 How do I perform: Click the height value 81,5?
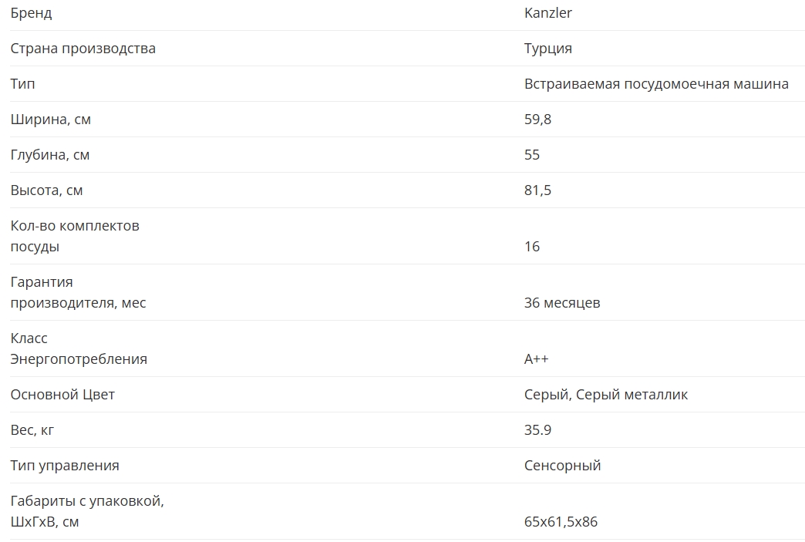pyautogui.click(x=537, y=190)
